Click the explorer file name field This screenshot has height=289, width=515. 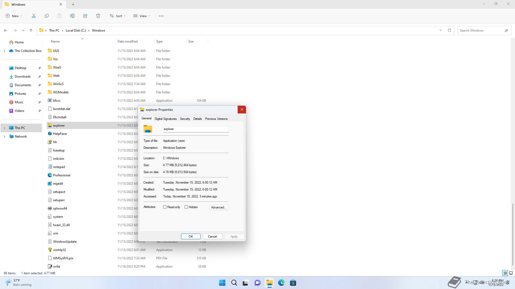(196, 129)
